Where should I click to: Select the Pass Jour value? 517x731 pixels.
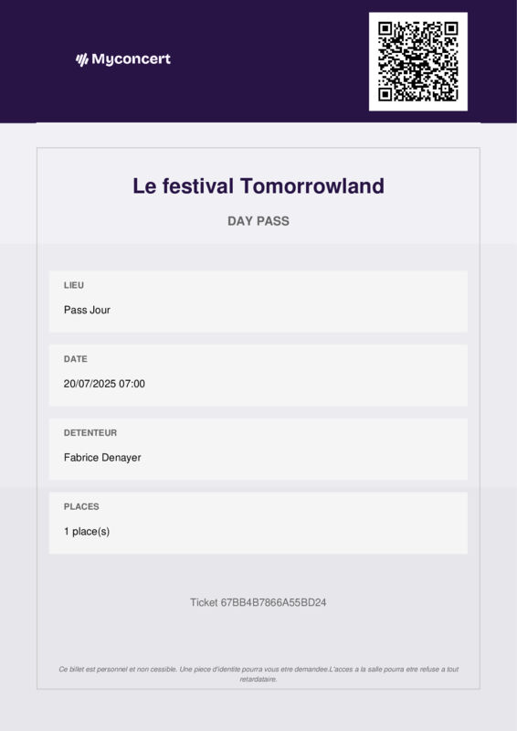[x=87, y=310]
